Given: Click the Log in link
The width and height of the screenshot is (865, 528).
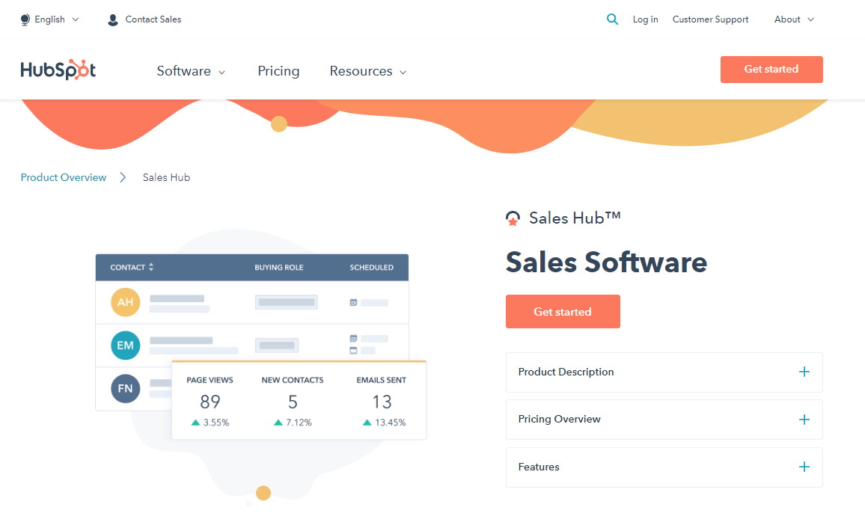Looking at the screenshot, I should (646, 19).
